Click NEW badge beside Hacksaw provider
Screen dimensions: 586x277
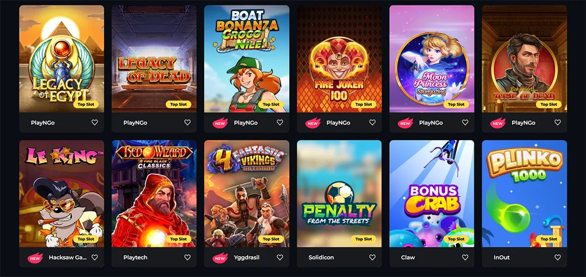click(35, 258)
